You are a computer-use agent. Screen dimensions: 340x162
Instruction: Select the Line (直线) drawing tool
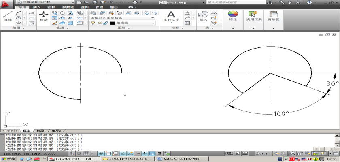tap(8, 16)
